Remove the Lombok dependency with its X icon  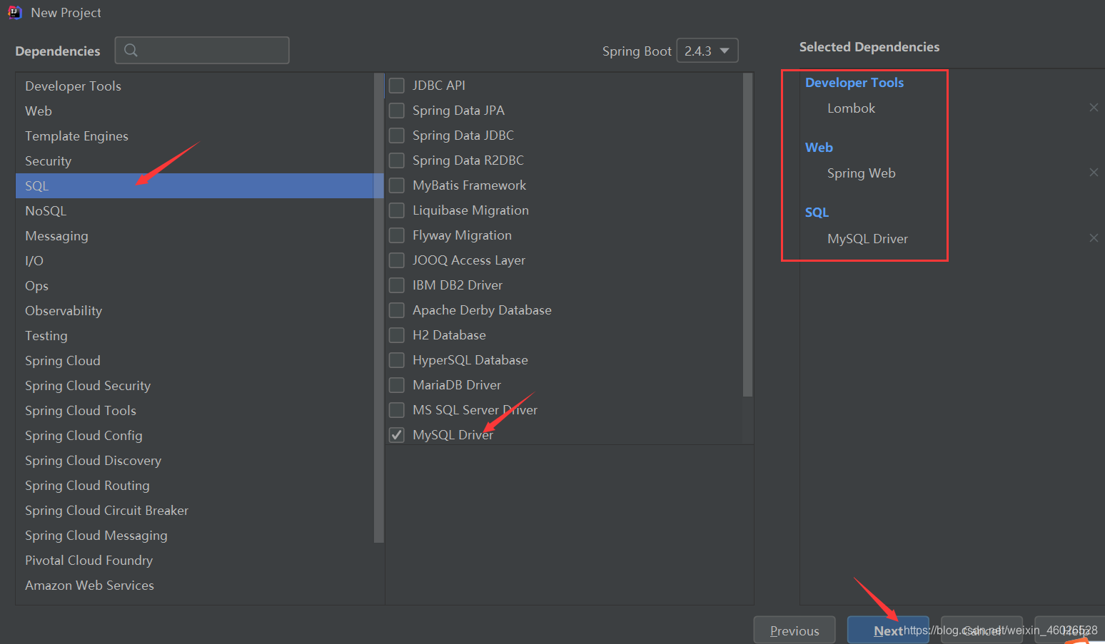[x=1094, y=108]
